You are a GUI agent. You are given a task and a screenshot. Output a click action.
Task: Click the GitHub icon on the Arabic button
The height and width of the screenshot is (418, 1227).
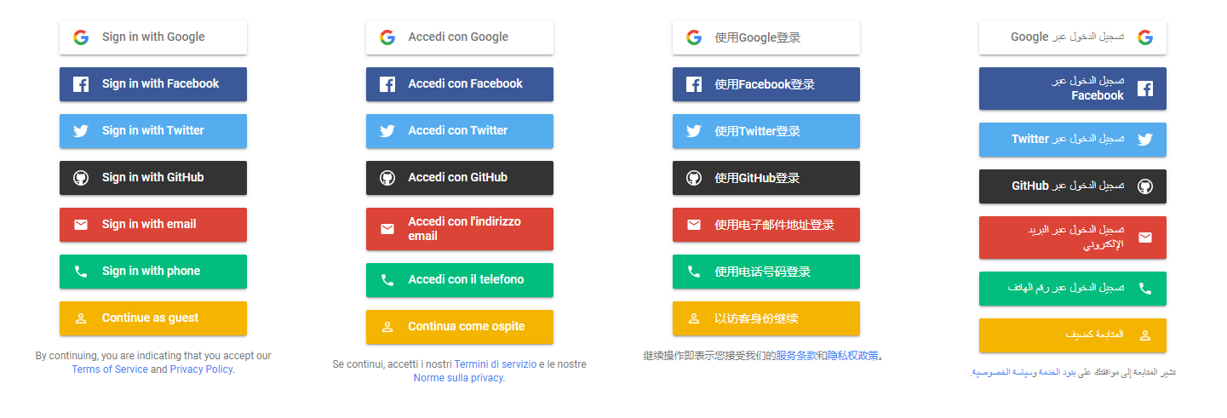1145,186
